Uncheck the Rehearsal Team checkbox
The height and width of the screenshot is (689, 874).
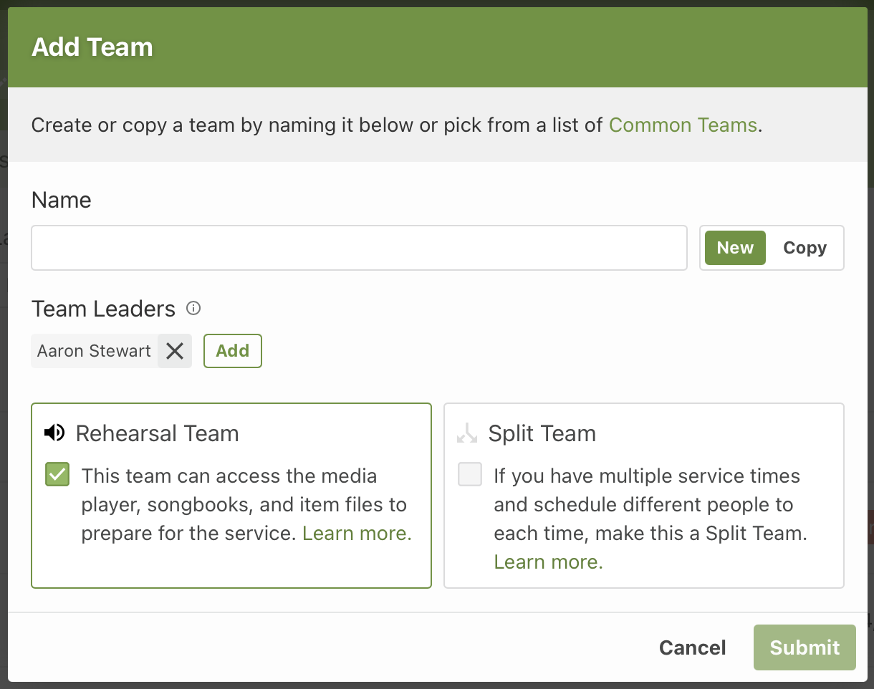click(x=57, y=475)
